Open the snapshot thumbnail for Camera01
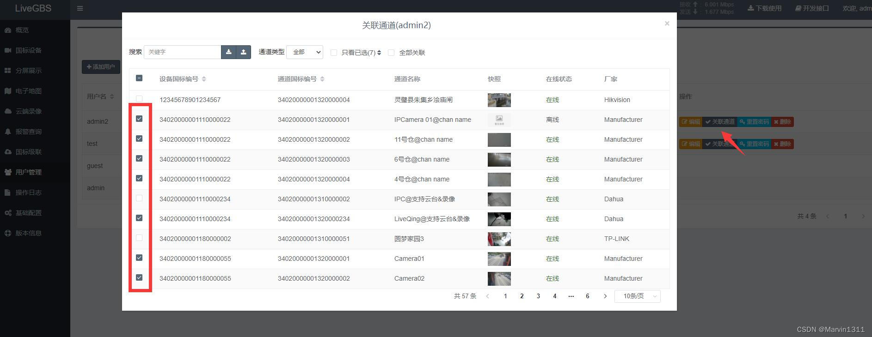Viewport: 872px width, 337px height. coord(499,259)
